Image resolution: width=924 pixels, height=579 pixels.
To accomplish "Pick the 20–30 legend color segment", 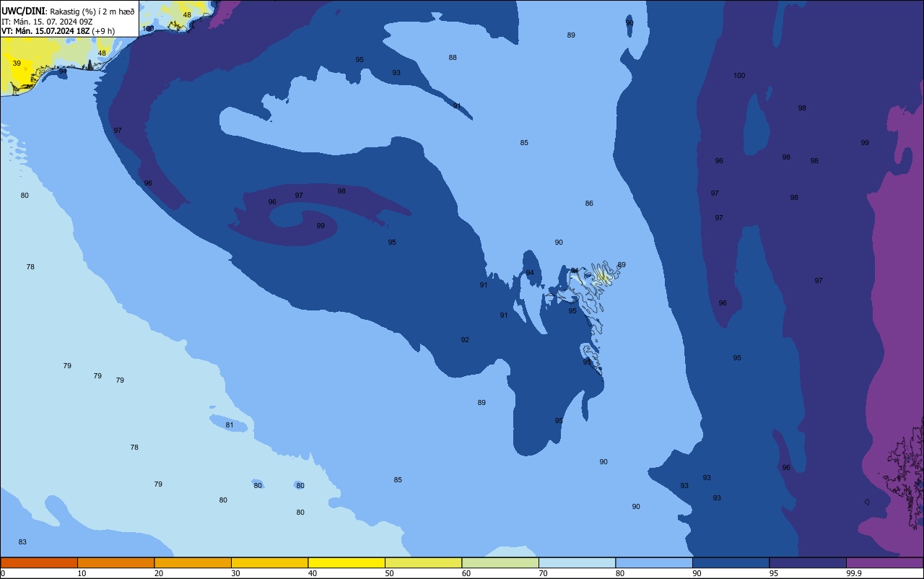I will pyautogui.click(x=193, y=562).
